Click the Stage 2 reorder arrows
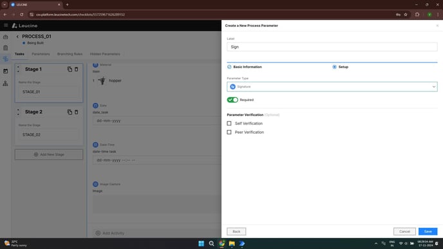The height and width of the screenshot is (249, 443). coord(19,112)
